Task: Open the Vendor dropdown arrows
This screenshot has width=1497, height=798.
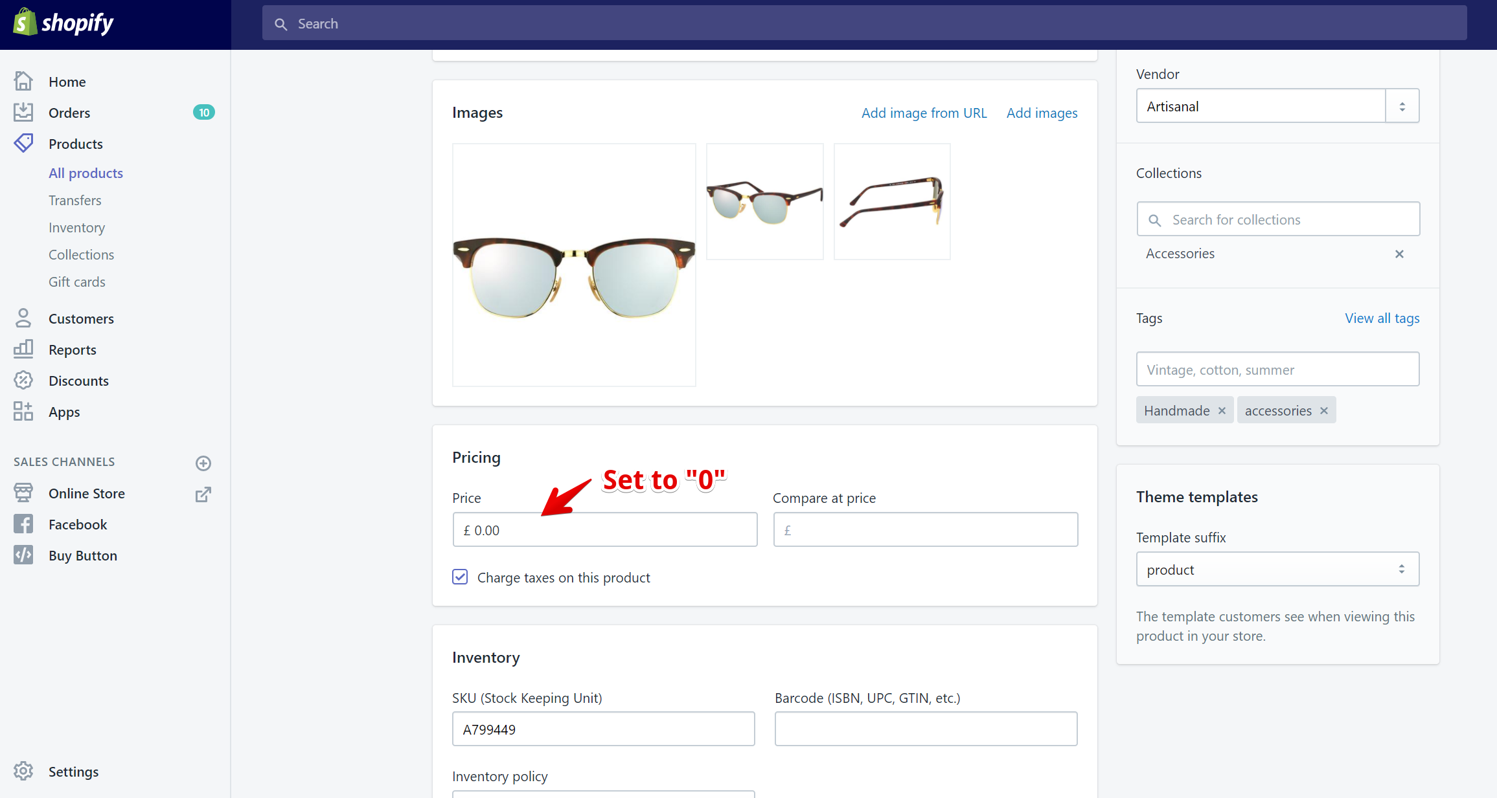Action: [1402, 106]
